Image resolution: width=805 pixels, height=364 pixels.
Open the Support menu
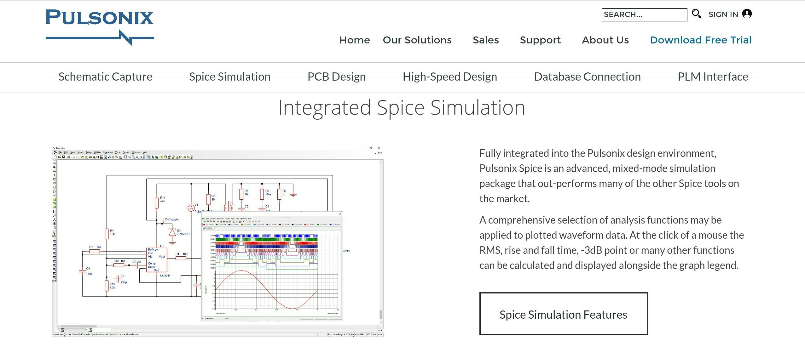tap(540, 40)
